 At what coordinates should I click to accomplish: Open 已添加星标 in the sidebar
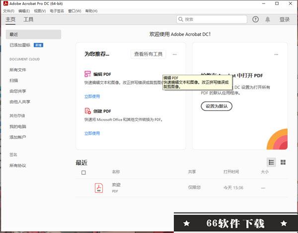(20, 45)
